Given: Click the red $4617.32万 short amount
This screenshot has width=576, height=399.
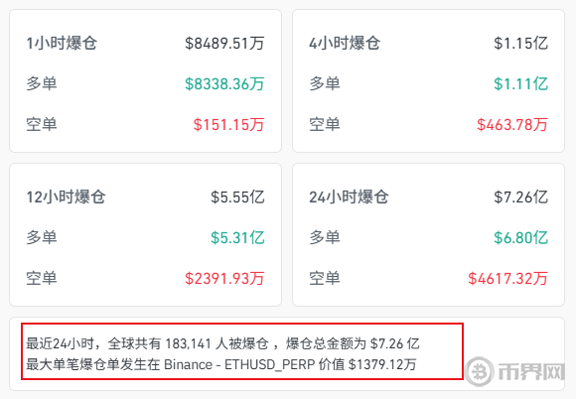Looking at the screenshot, I should 508,279.
